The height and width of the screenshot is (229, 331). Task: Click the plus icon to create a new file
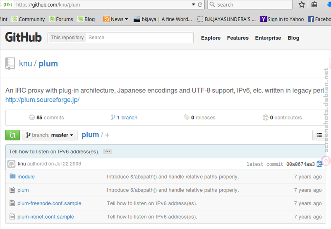click(107, 135)
